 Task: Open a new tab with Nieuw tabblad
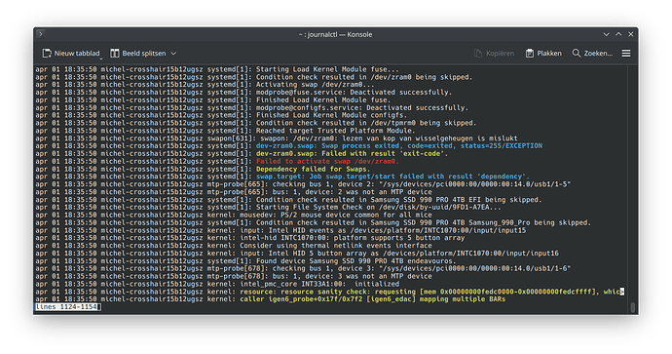pyautogui.click(x=71, y=54)
